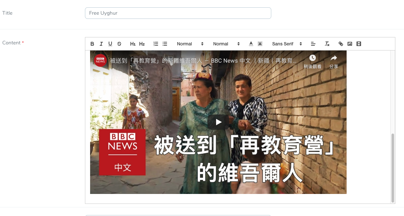Open the background highlight color picker
Image resolution: width=404 pixels, height=216 pixels.
coord(260,44)
